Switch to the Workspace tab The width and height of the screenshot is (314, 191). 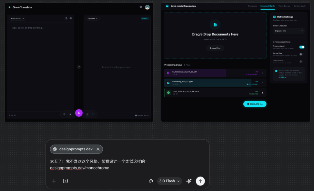252,6
